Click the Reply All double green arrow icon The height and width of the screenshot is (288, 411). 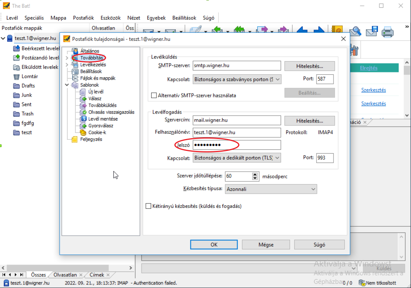click(x=239, y=30)
